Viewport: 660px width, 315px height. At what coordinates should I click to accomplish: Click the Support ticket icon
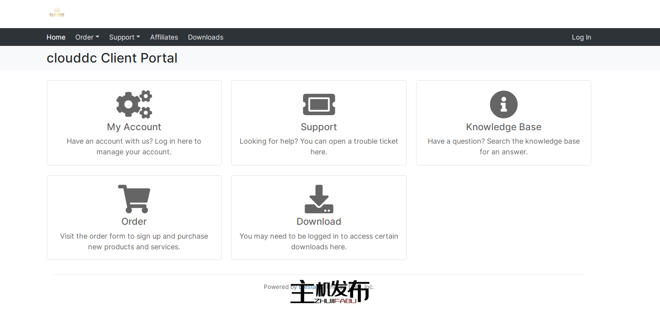[x=319, y=104]
